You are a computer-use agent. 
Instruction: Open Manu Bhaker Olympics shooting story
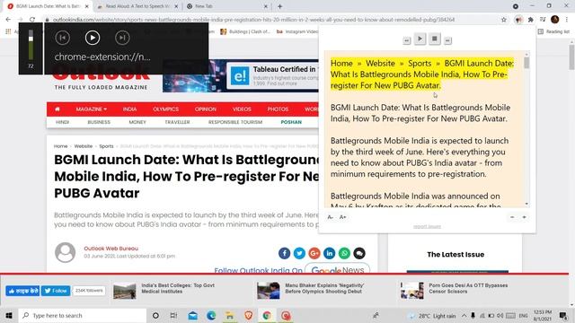pos(324,288)
